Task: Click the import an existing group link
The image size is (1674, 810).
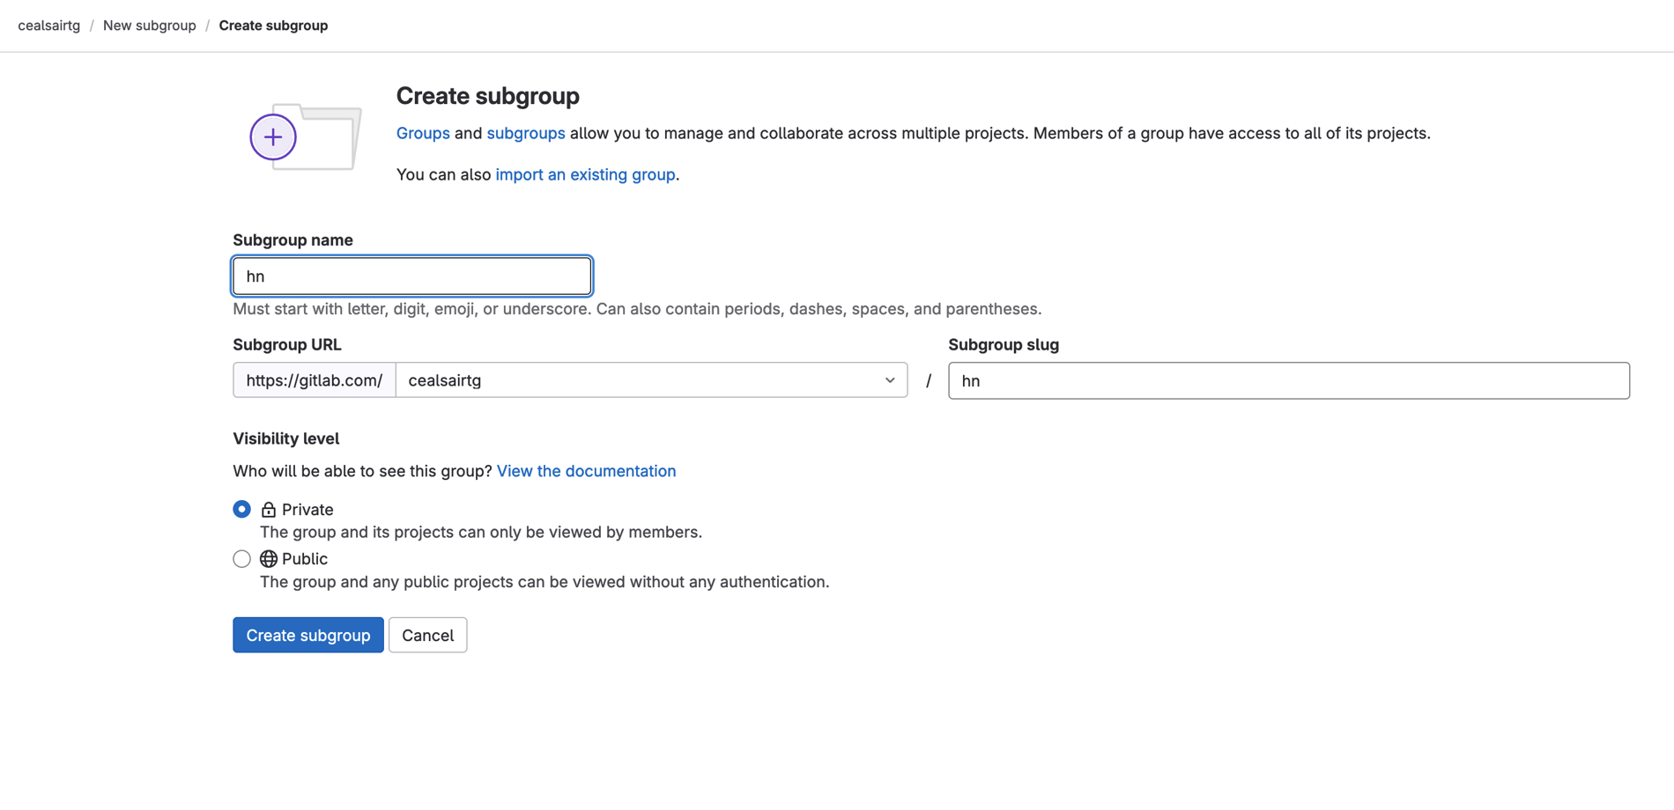Action: (585, 175)
